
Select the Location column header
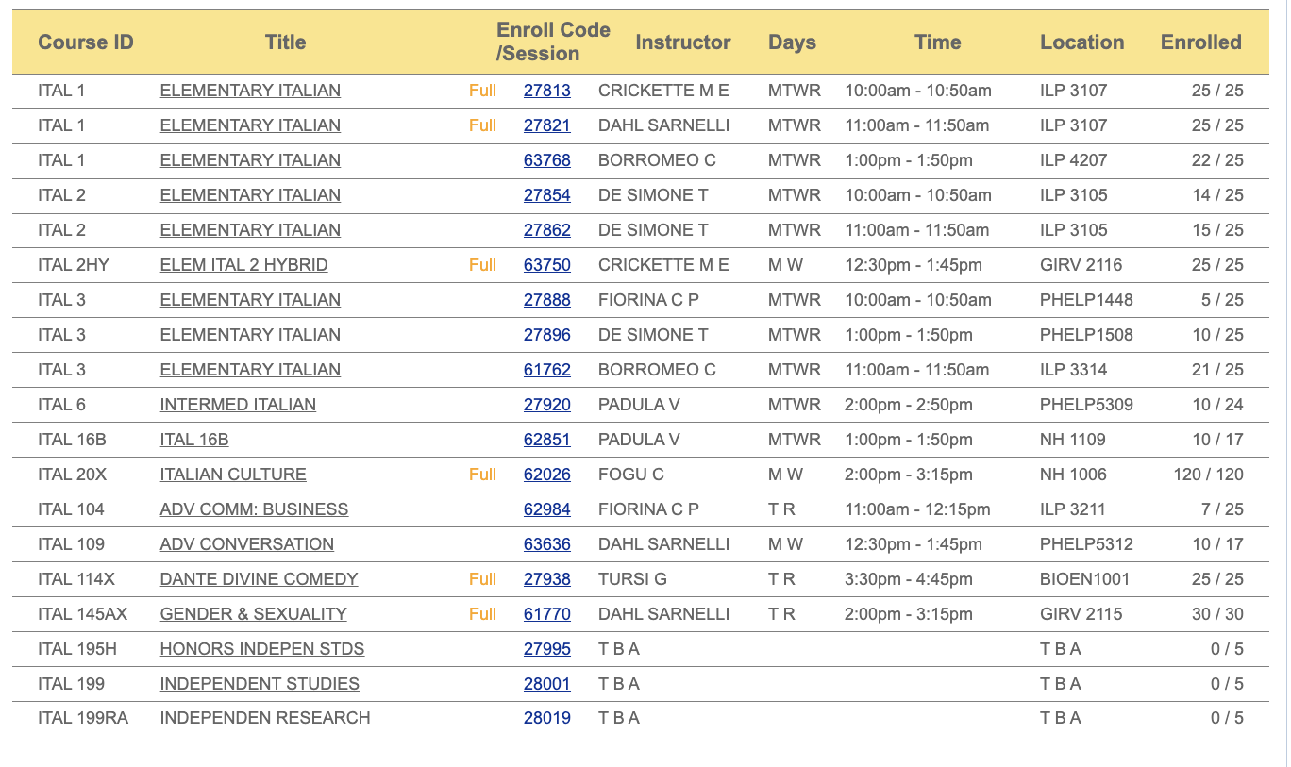(x=1082, y=42)
